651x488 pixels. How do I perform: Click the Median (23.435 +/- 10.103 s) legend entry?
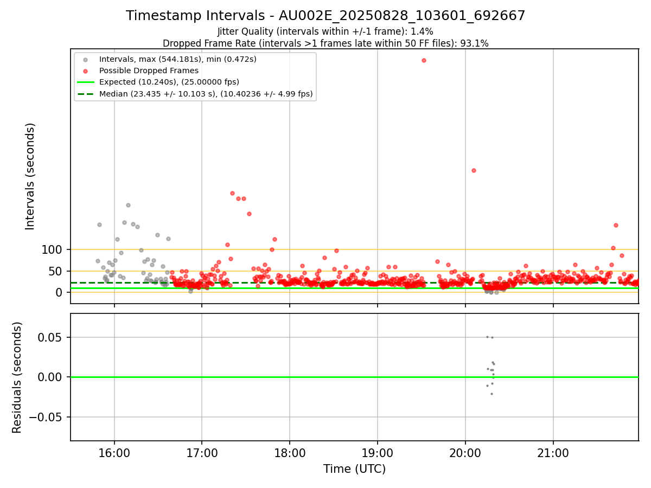click(206, 94)
